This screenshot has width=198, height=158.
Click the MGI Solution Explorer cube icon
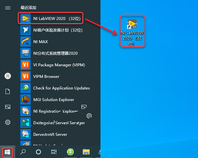(26, 99)
